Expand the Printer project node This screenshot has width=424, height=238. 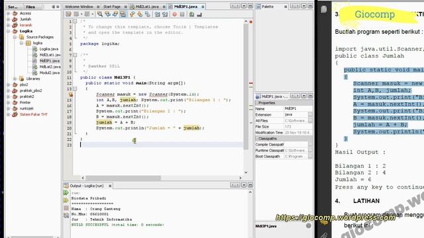pos(9,102)
